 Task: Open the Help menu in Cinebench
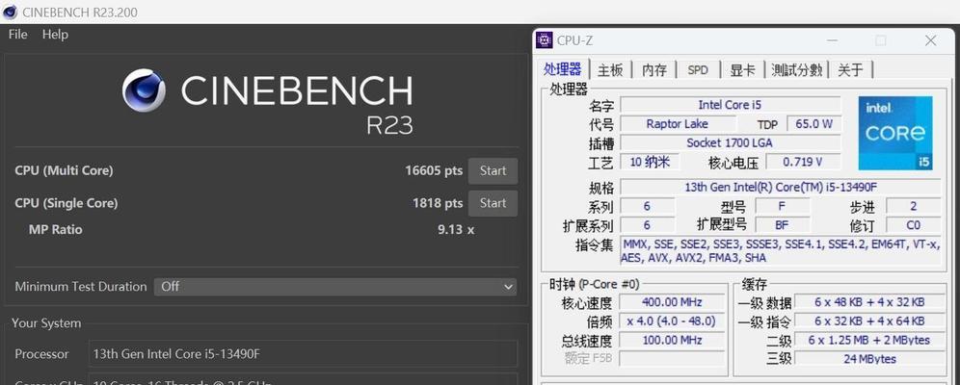[x=55, y=35]
